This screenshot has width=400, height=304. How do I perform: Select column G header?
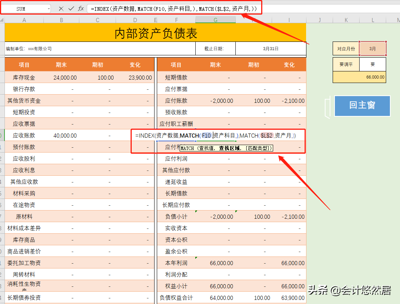pyautogui.click(x=216, y=19)
